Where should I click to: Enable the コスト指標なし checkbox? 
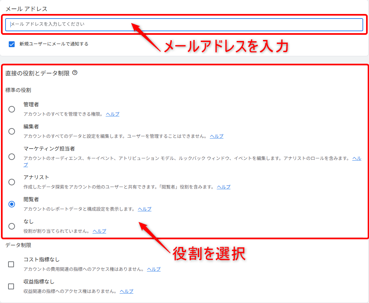click(x=11, y=264)
